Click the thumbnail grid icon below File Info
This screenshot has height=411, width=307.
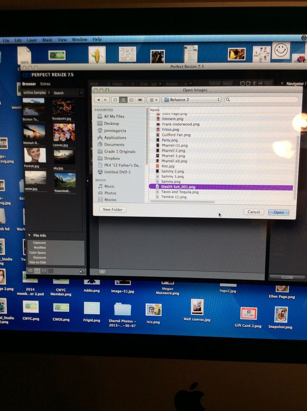(82, 271)
